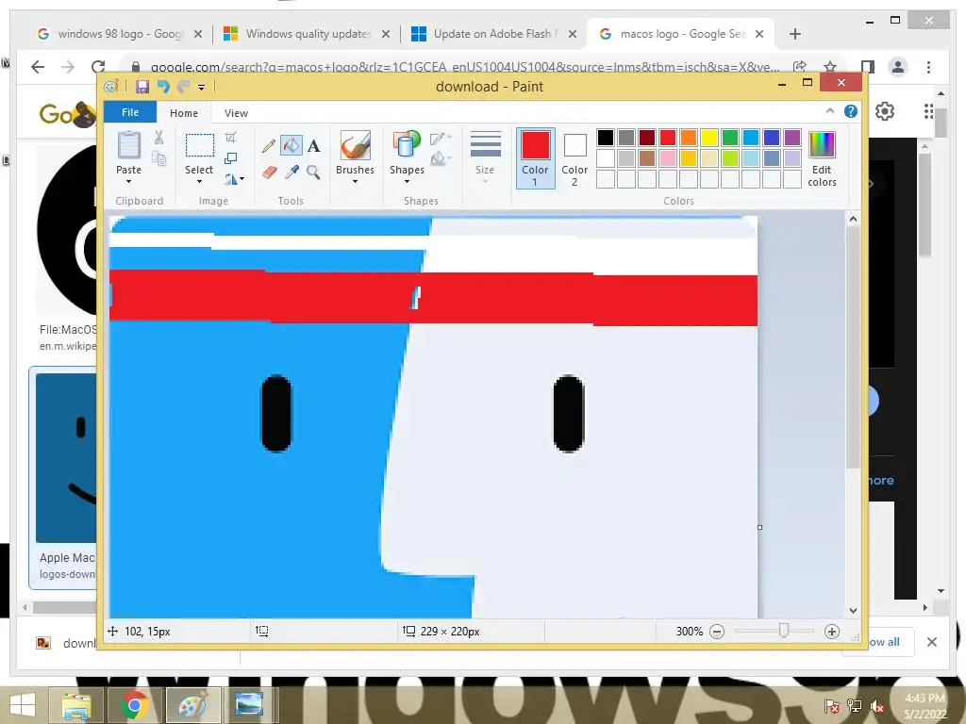
Task: Pick the yellow color swatch
Action: point(709,138)
